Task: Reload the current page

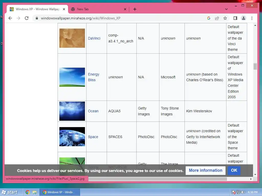Action: pyautogui.click(x=27, y=18)
